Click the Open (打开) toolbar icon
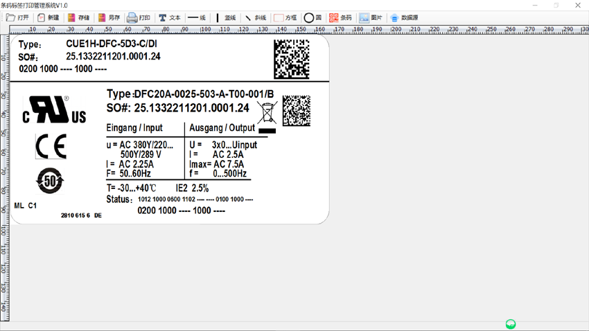 [17, 18]
